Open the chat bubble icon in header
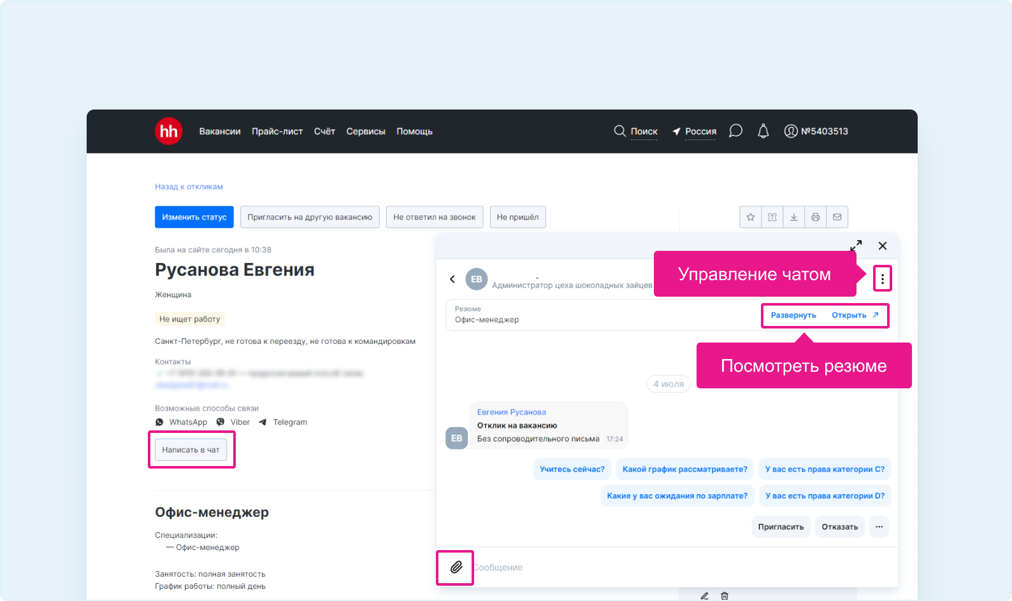Image resolution: width=1012 pixels, height=601 pixels. point(735,131)
